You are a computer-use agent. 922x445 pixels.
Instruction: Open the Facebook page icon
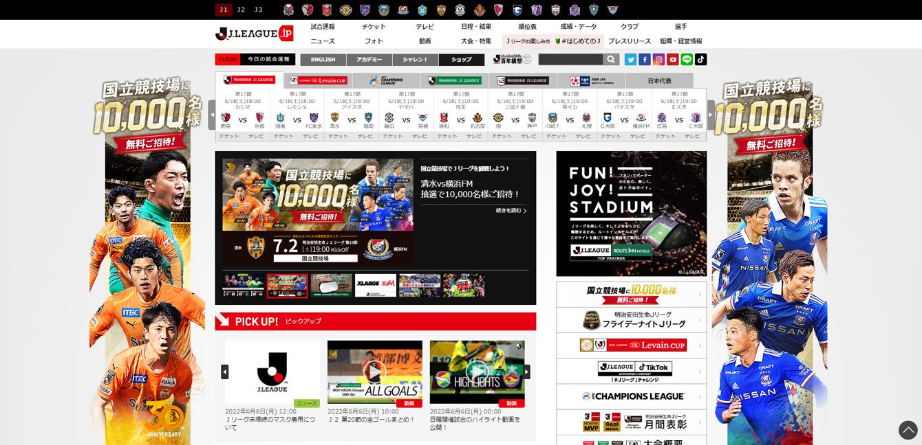tap(645, 60)
